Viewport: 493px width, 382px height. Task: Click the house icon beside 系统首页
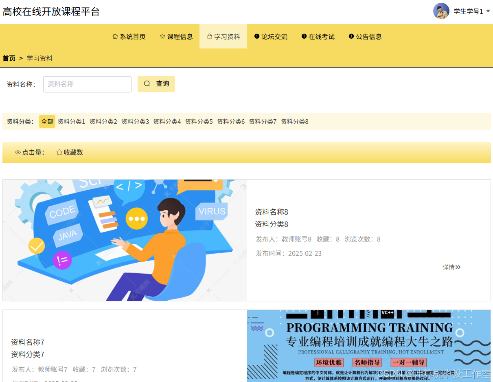(115, 36)
